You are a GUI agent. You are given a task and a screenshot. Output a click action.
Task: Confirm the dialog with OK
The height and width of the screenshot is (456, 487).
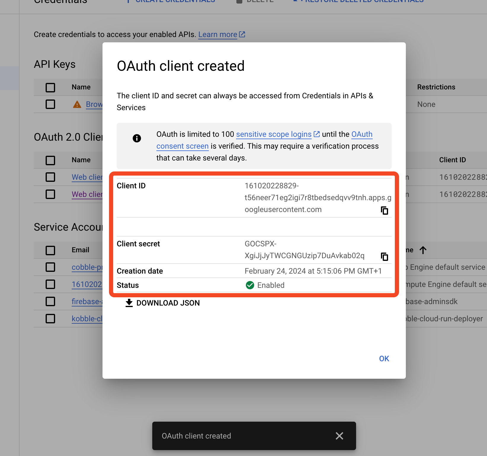pos(384,359)
